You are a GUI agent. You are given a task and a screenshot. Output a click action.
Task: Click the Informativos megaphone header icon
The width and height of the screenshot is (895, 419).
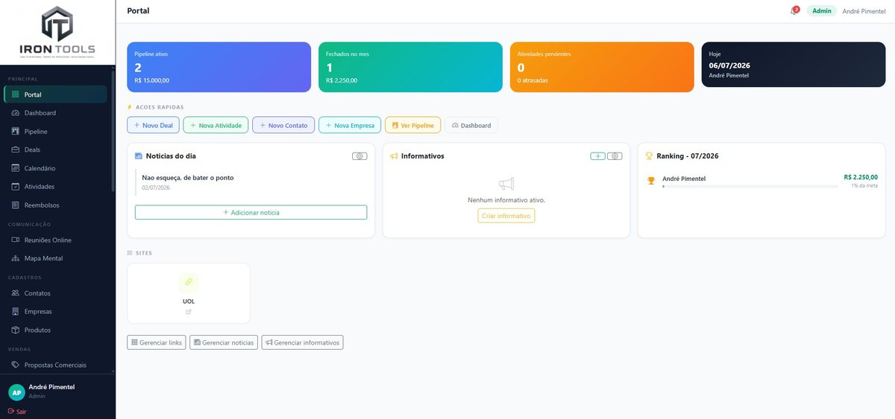point(394,156)
